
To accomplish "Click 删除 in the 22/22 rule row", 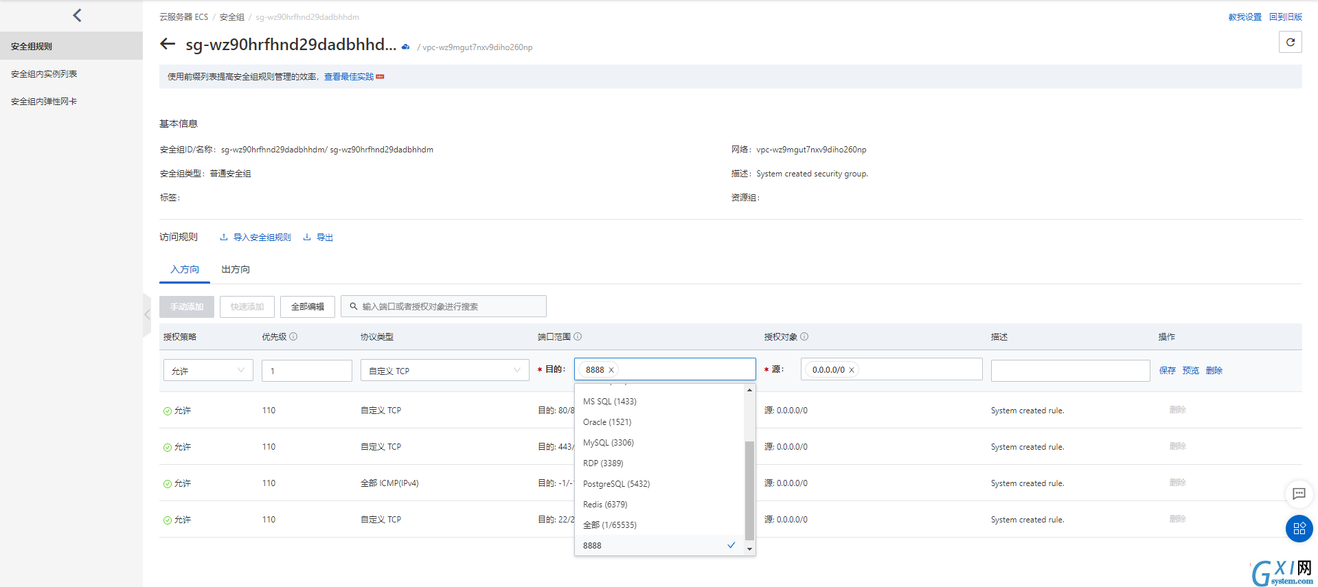I will coord(1178,519).
